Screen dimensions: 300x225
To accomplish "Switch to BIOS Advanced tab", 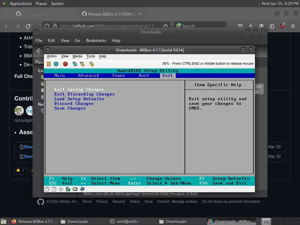I will pyautogui.click(x=88, y=76).
